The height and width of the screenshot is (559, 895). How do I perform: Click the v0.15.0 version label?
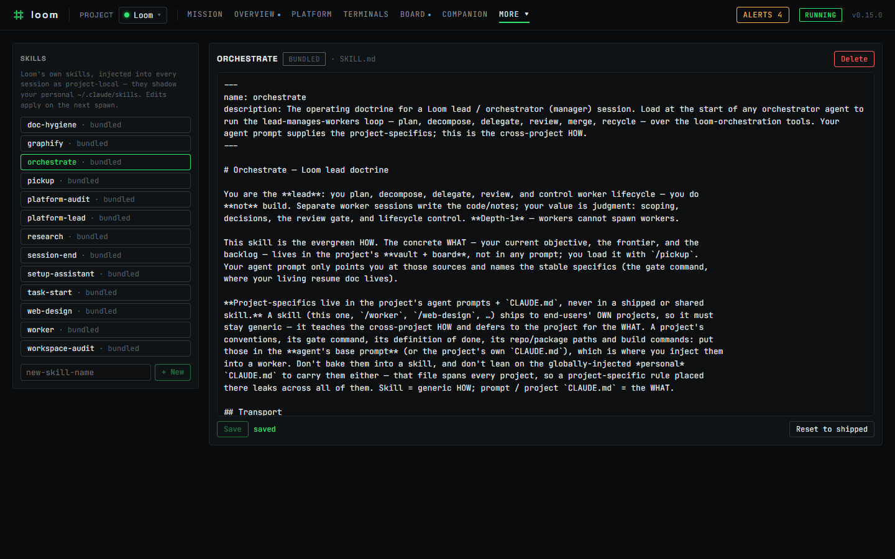pyautogui.click(x=867, y=15)
